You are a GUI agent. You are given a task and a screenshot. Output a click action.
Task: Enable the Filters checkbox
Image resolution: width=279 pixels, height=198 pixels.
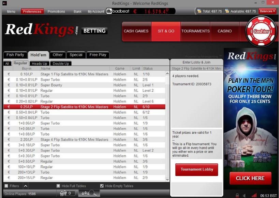tap(6, 186)
